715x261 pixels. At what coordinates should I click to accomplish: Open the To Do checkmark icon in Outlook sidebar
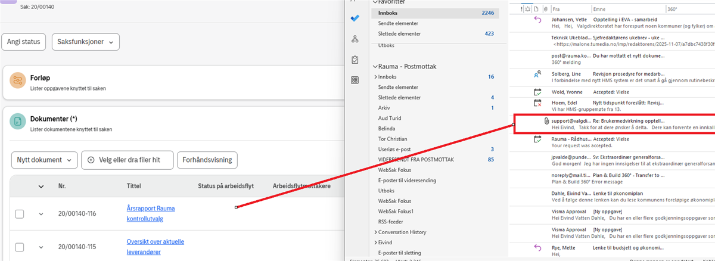(x=355, y=18)
